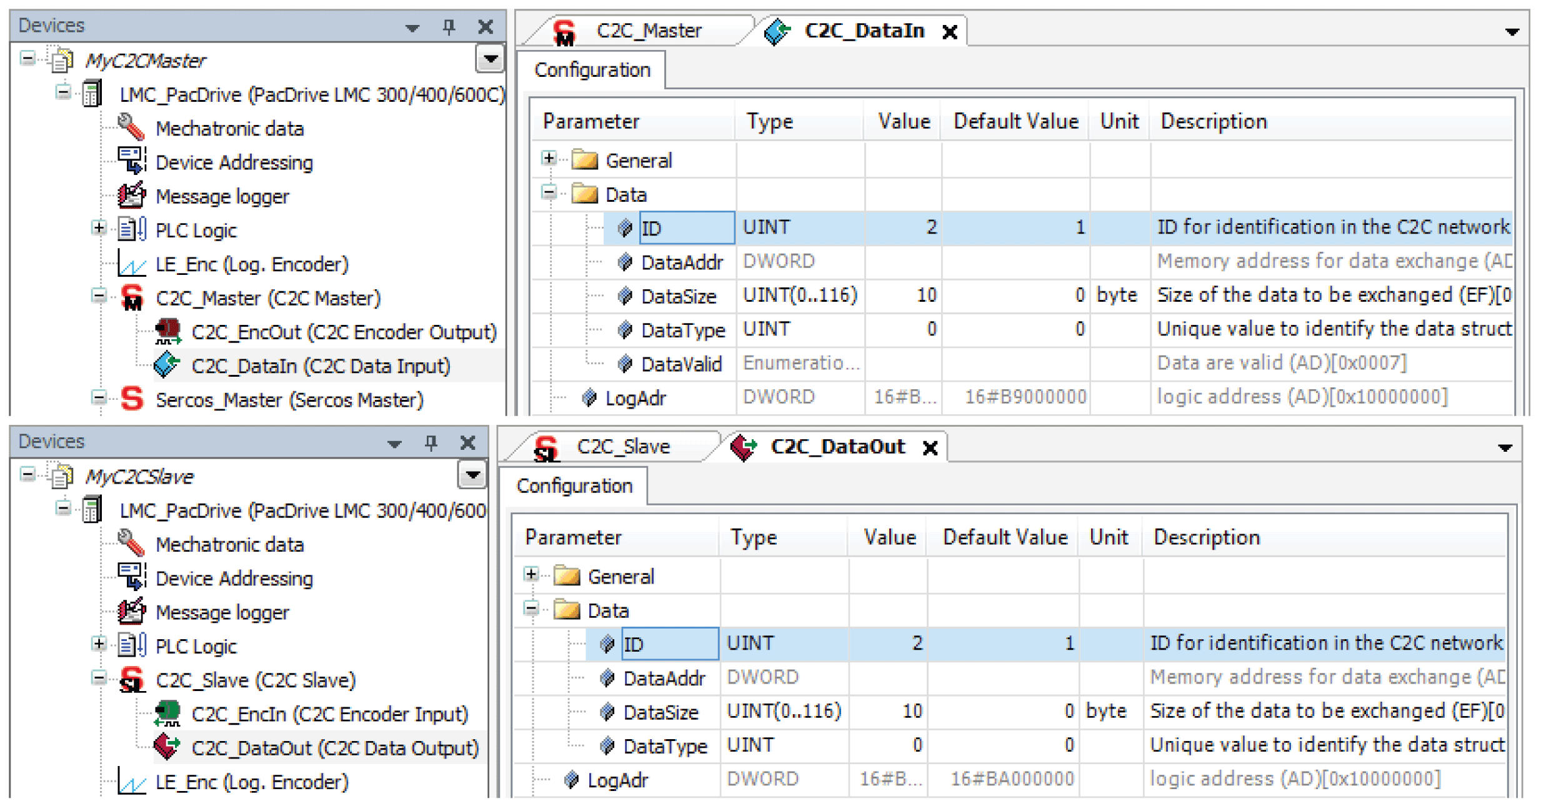Collapse the Data folder in the C2C_DataOut configuration
The width and height of the screenshot is (1541, 806).
pyautogui.click(x=531, y=609)
